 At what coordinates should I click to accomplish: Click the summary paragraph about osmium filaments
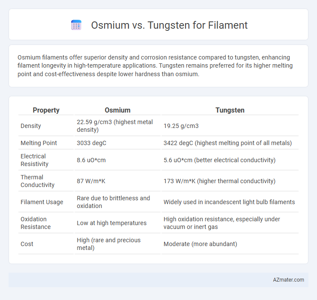click(x=155, y=65)
